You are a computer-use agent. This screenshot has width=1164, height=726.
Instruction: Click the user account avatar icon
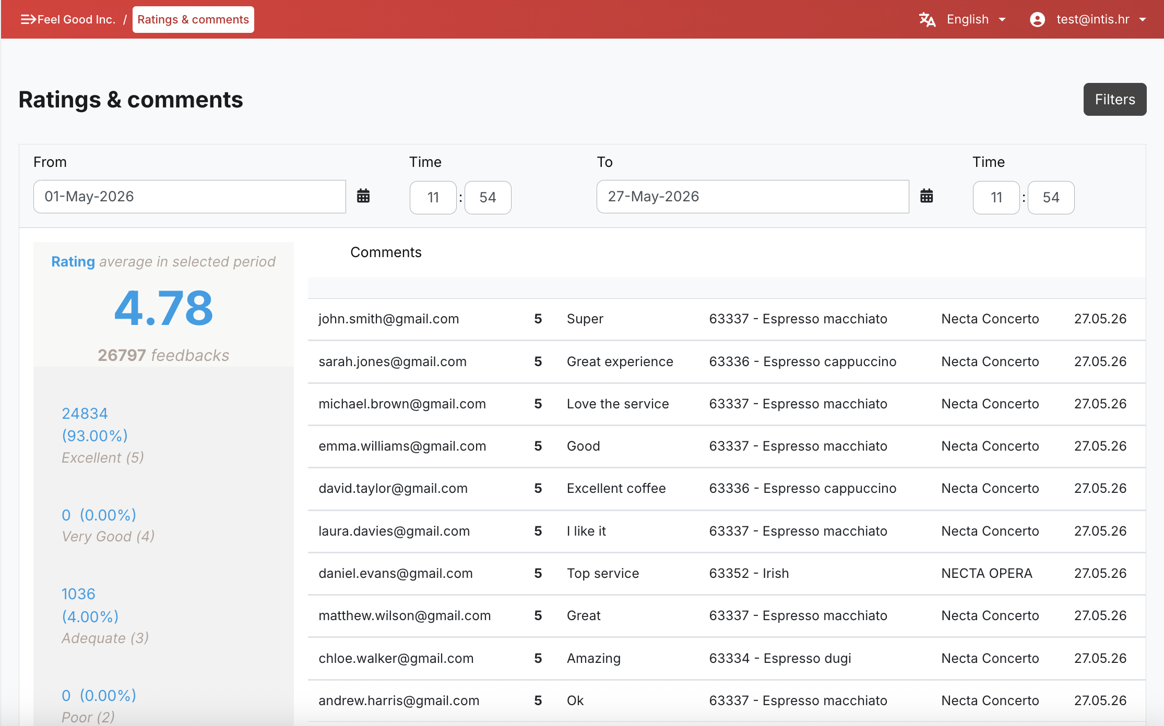pyautogui.click(x=1037, y=19)
